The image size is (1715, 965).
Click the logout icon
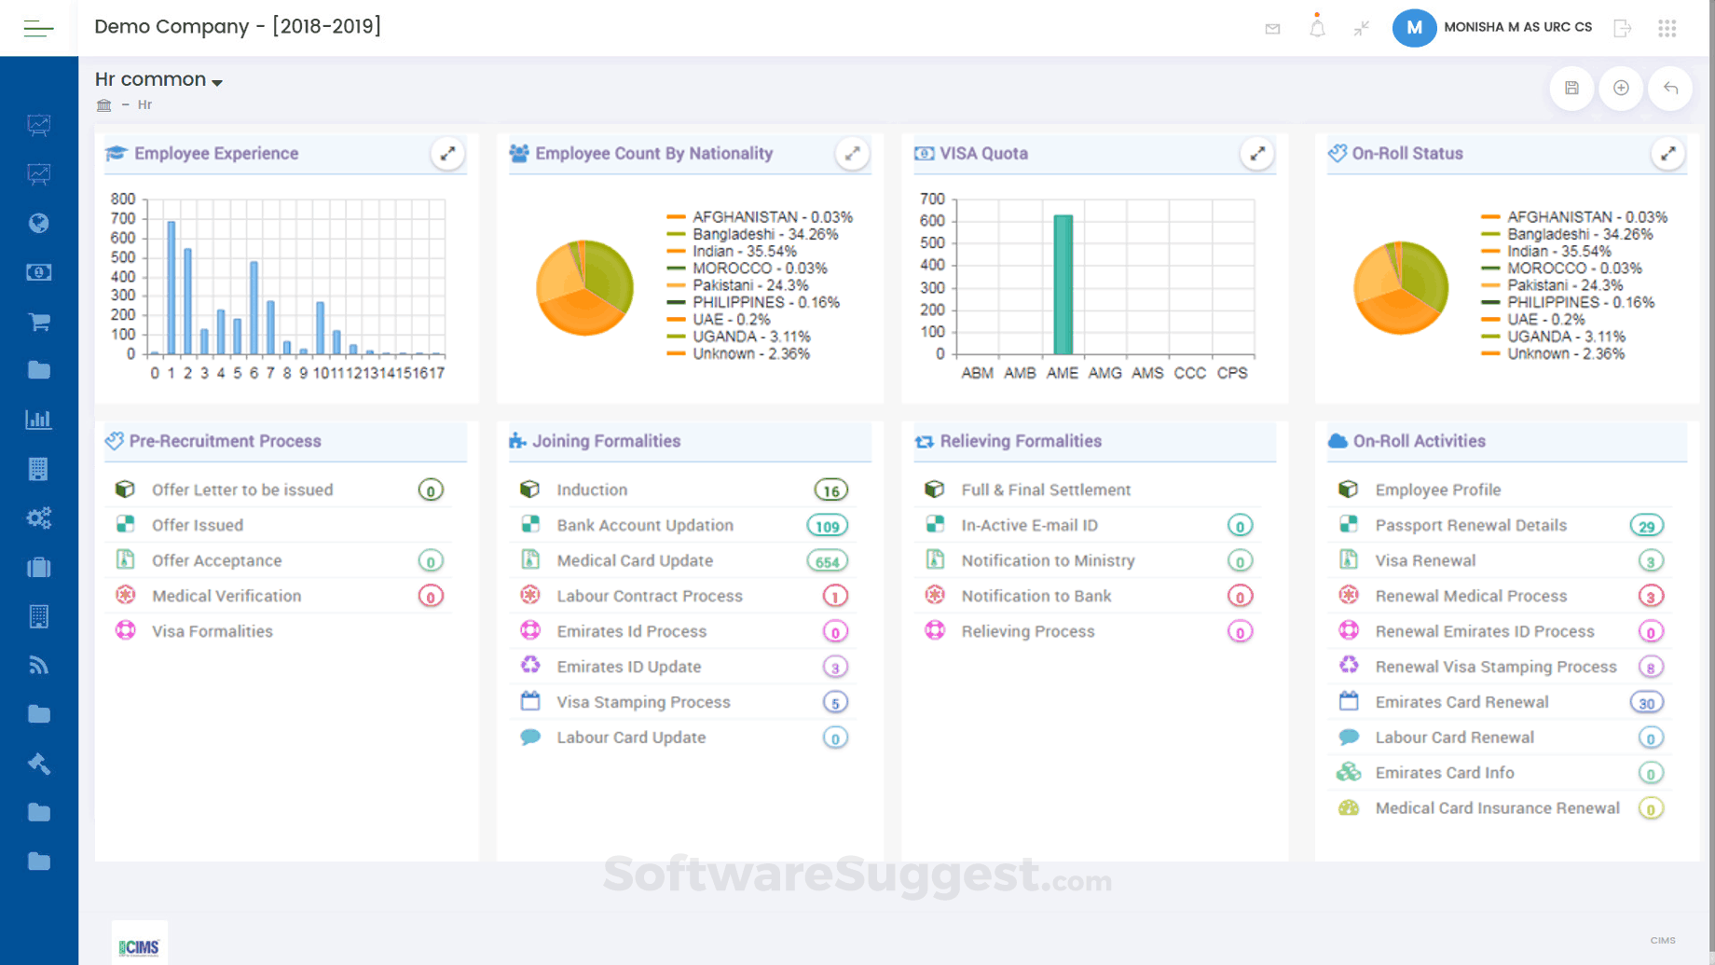pos(1623,28)
